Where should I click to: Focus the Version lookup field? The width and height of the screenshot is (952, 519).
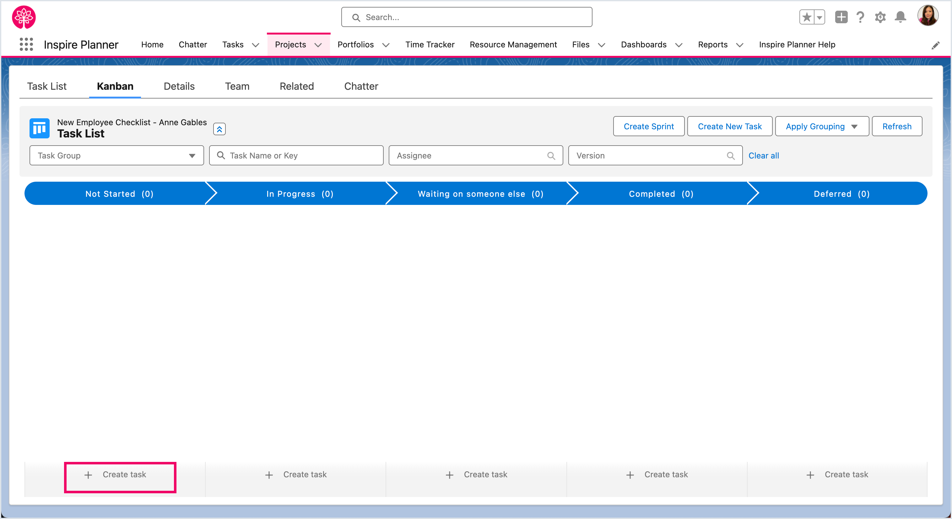[655, 156]
